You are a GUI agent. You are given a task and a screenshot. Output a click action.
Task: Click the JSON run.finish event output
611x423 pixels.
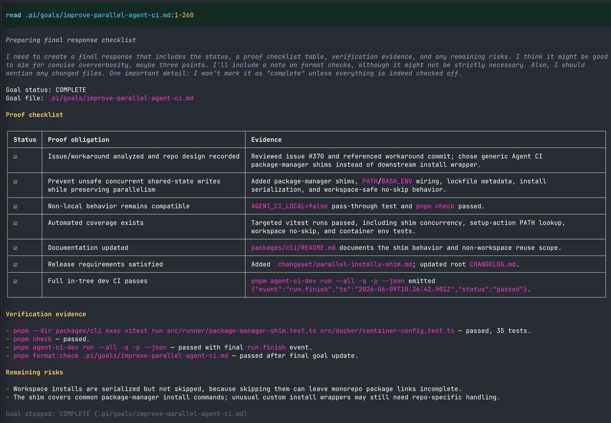(x=389, y=289)
